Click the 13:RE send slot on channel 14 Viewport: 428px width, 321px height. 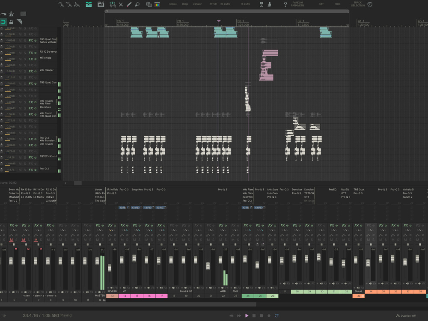tap(123, 208)
